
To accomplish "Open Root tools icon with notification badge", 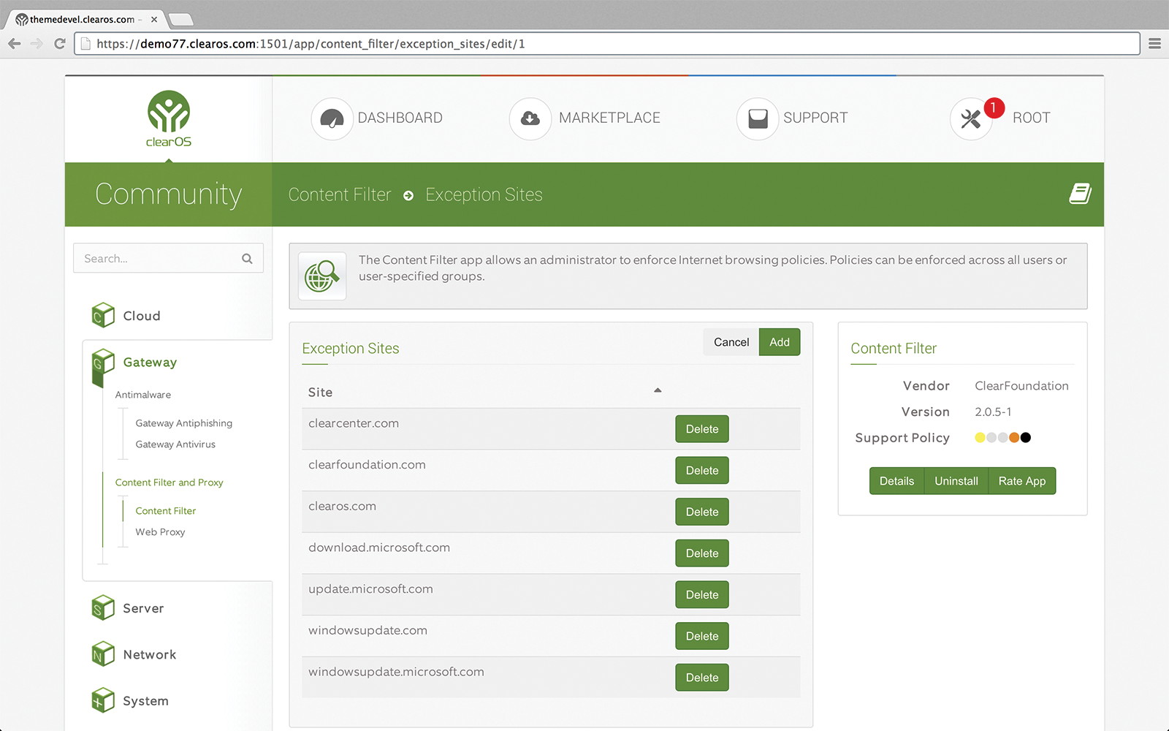I will (971, 119).
